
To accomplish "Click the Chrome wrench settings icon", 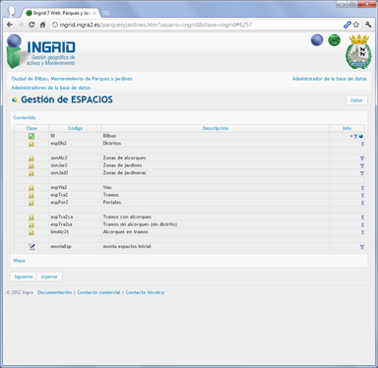I will (368, 25).
